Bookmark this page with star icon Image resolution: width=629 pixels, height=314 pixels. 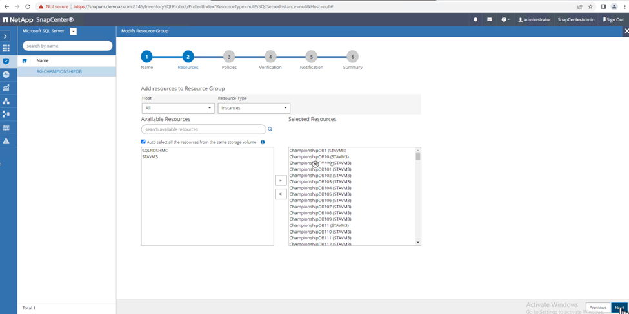(590, 6)
